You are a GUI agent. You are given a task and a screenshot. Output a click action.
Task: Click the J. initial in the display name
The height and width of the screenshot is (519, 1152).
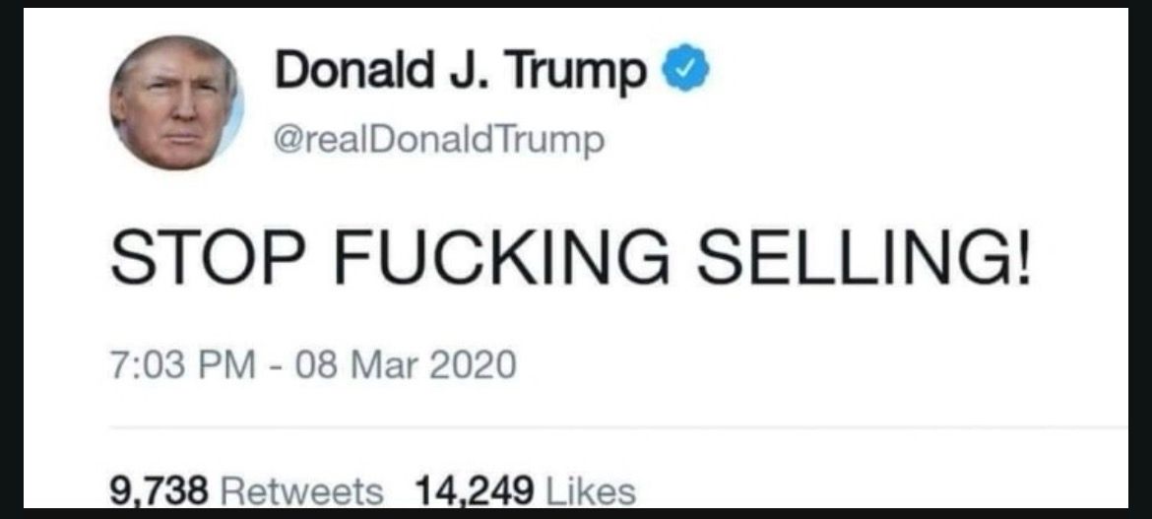pyautogui.click(x=461, y=68)
